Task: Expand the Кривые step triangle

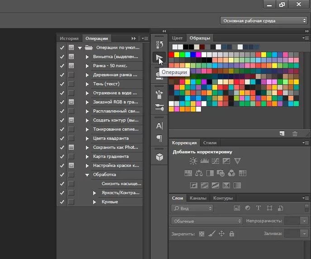Action: [95, 202]
